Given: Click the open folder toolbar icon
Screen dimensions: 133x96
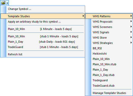Looking at the screenshot, I should (x=3, y=3).
